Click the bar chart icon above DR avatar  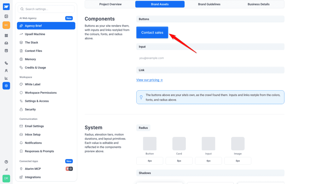[x=6, y=170]
